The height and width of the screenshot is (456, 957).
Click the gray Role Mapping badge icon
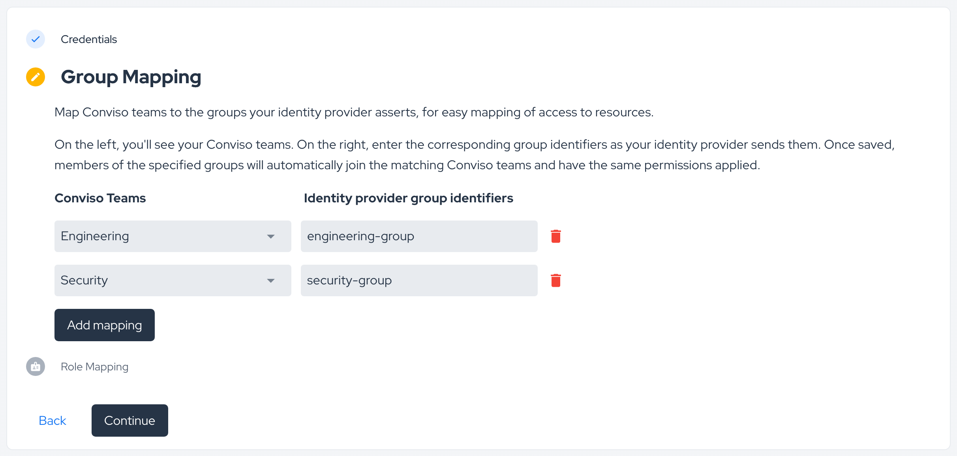click(x=36, y=366)
